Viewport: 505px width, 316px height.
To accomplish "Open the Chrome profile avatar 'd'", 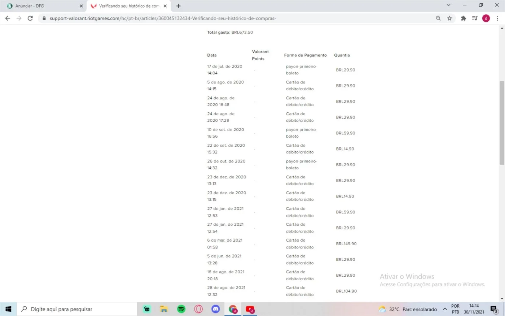I will coord(486,18).
